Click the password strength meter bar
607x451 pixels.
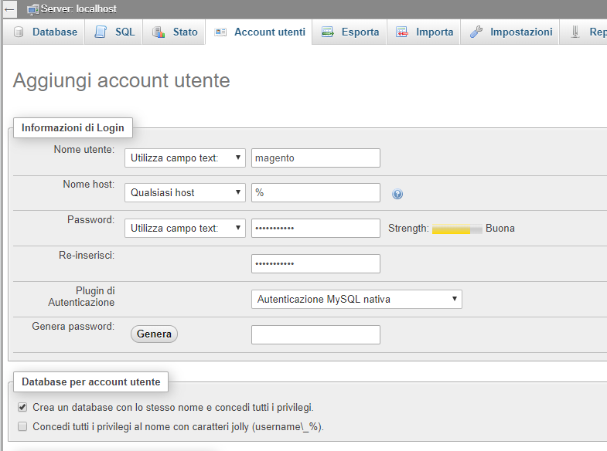click(457, 229)
